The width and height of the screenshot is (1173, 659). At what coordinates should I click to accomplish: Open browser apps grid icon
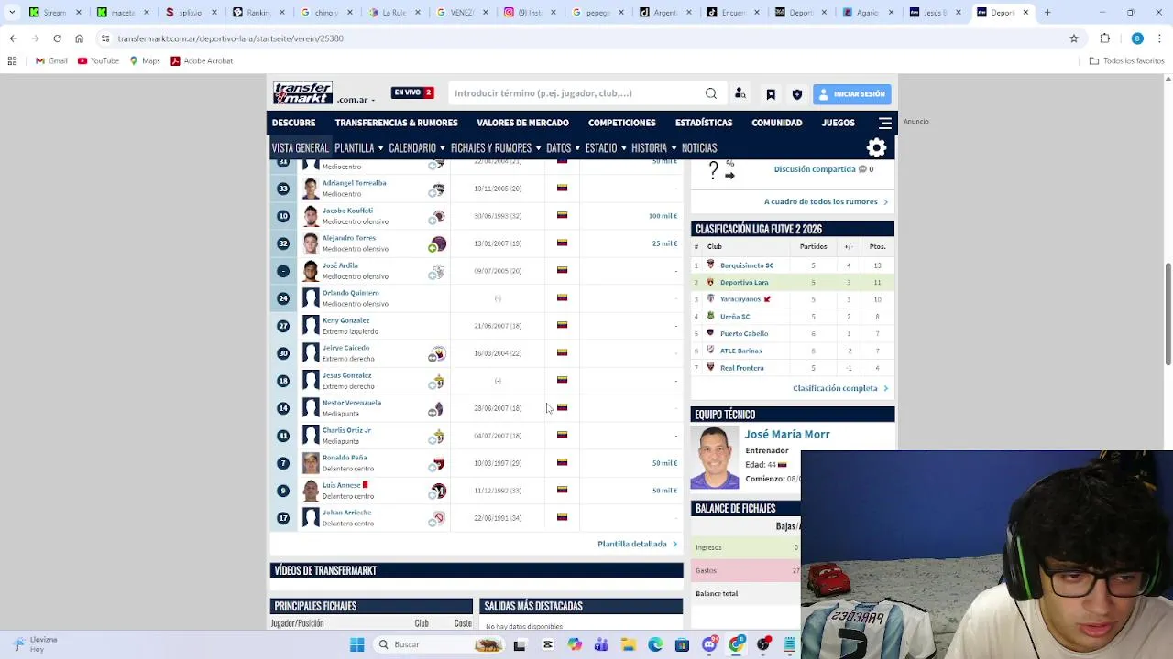pos(12,60)
